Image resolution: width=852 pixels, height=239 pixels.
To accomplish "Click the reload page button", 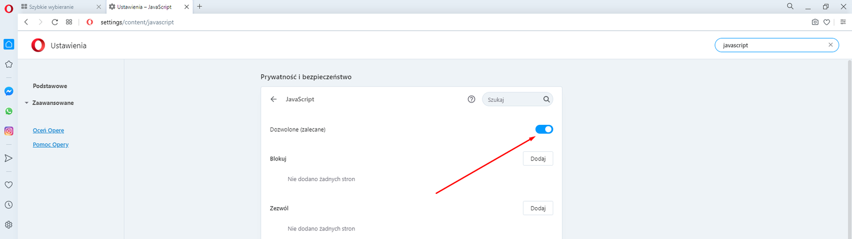I will click(x=55, y=22).
